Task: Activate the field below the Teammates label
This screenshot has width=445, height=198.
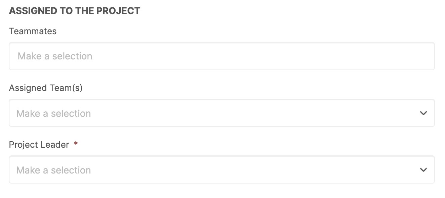Action: pos(222,56)
